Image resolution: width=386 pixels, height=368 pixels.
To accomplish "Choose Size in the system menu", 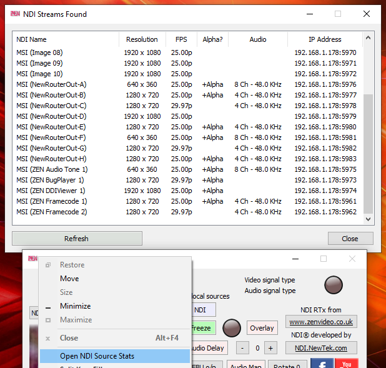I will click(115, 292).
